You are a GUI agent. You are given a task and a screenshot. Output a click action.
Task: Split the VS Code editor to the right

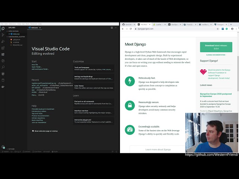112,28
